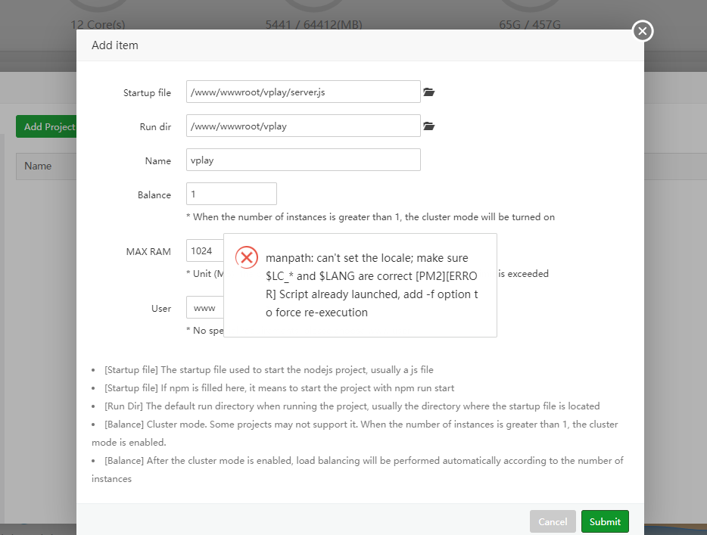
Task: Click the red error icon in popup
Action: pos(247,257)
